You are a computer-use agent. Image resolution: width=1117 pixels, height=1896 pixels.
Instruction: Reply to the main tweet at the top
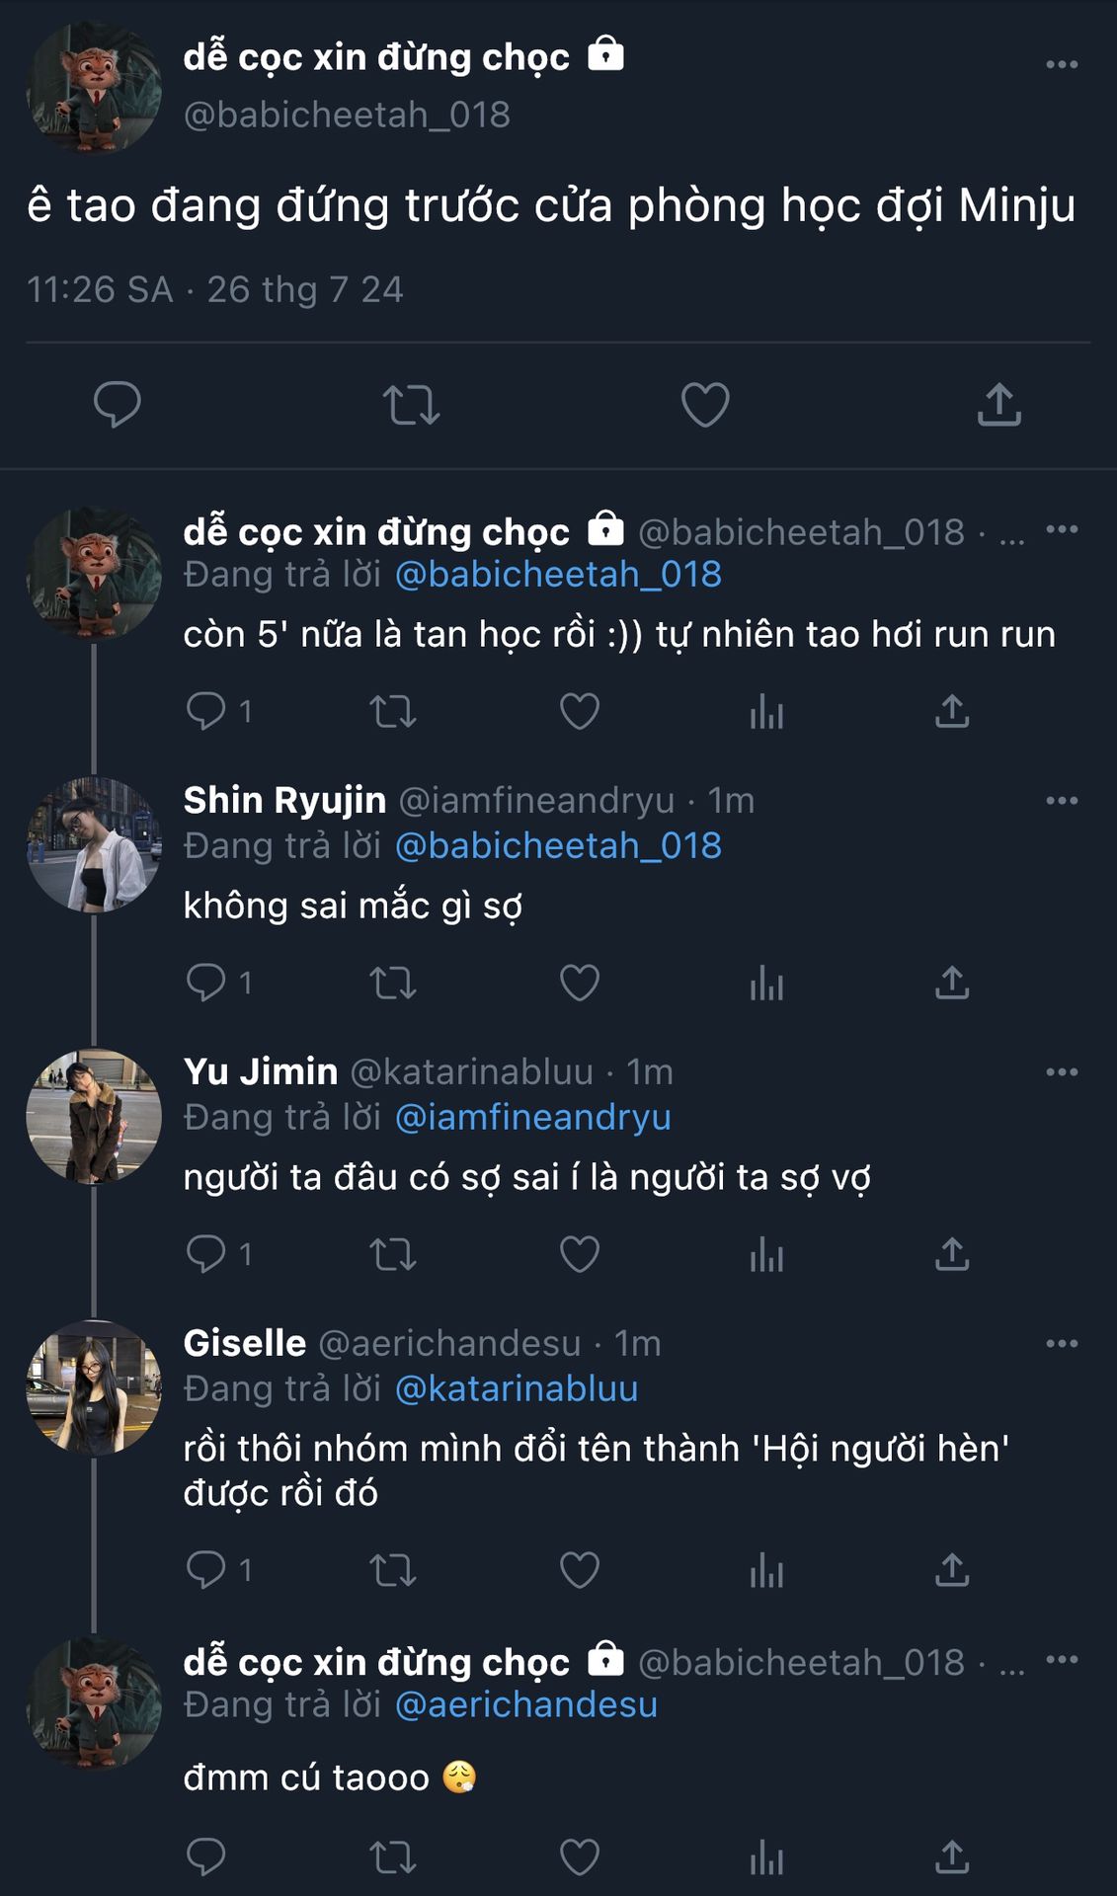118,405
